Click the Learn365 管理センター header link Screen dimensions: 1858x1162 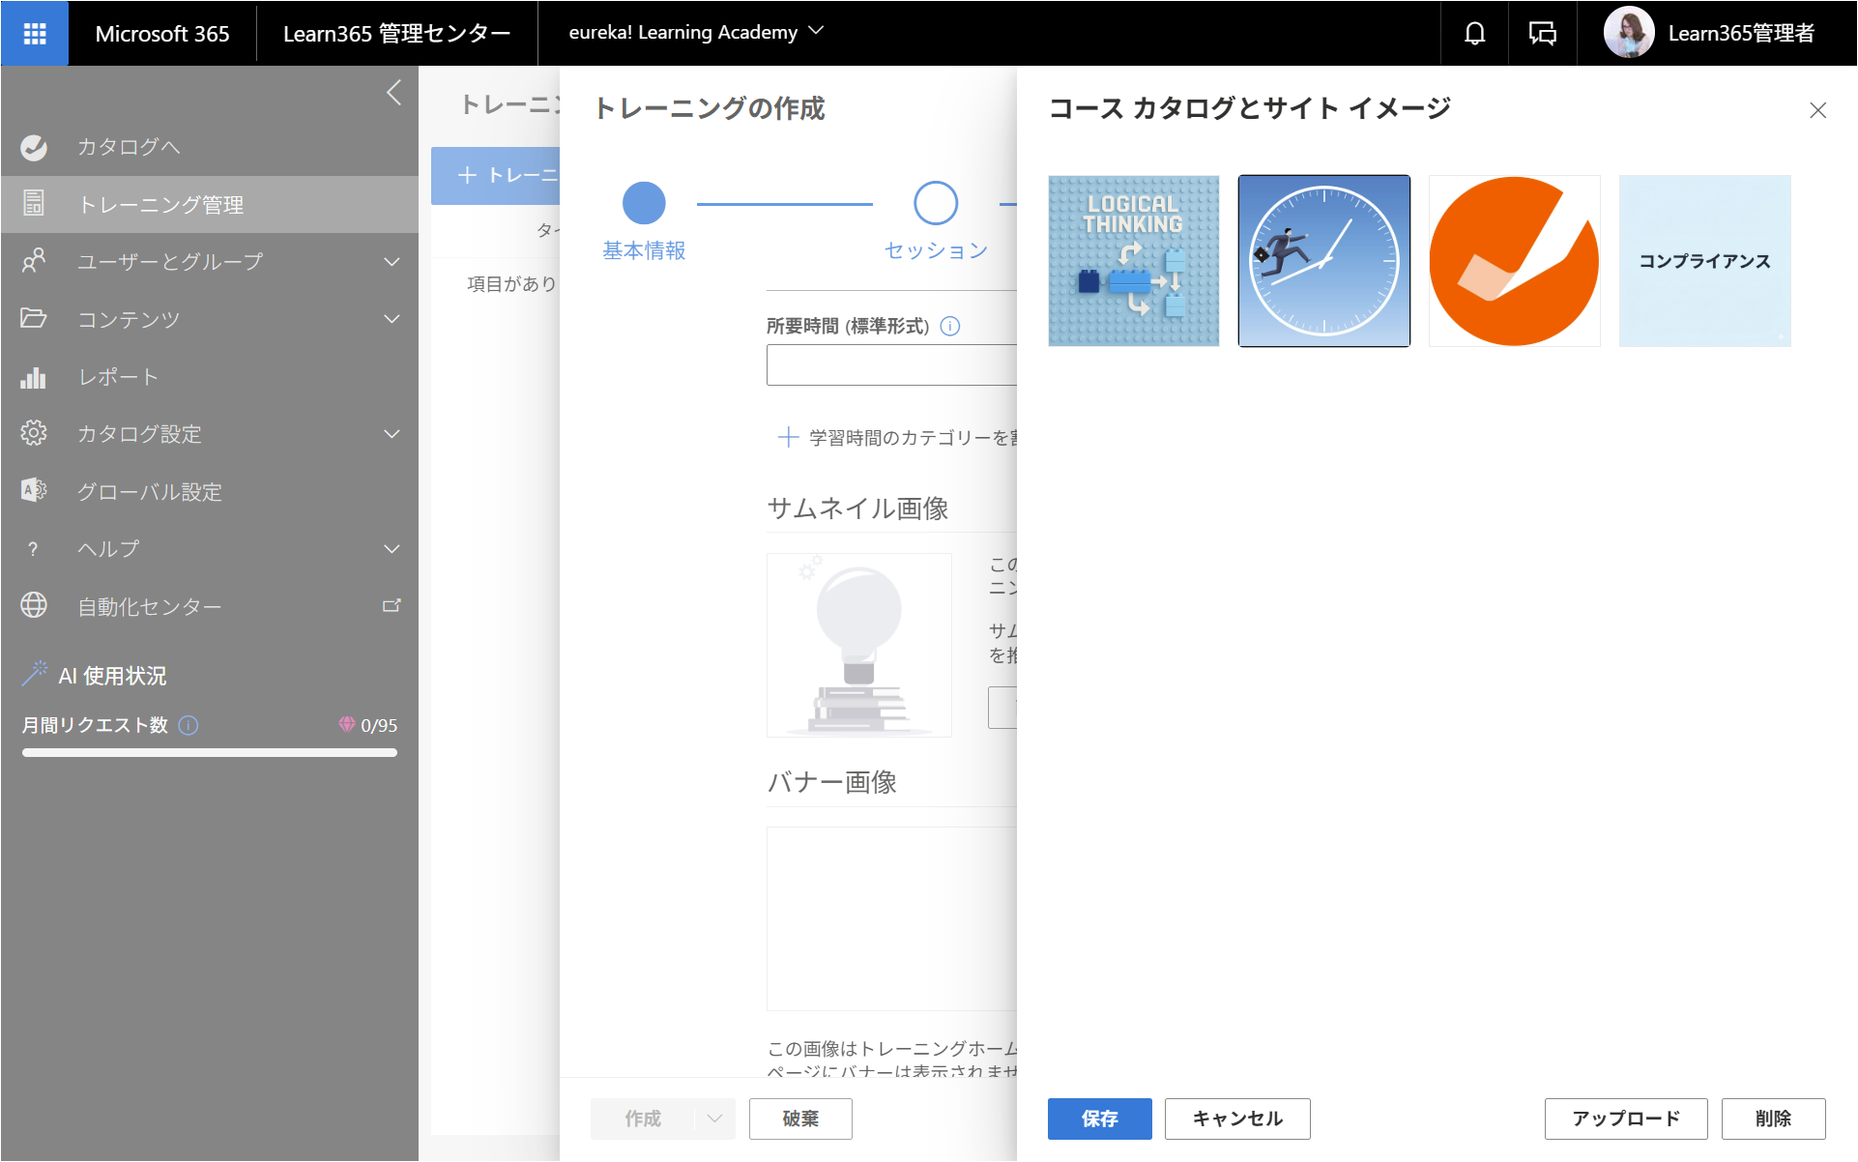[396, 34]
